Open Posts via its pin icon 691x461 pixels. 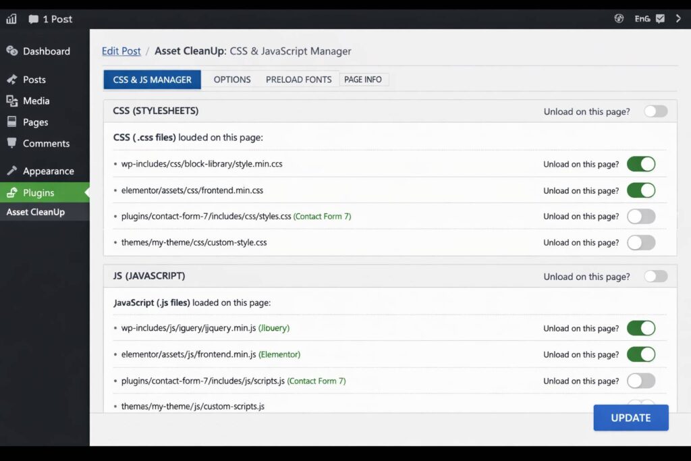point(11,80)
